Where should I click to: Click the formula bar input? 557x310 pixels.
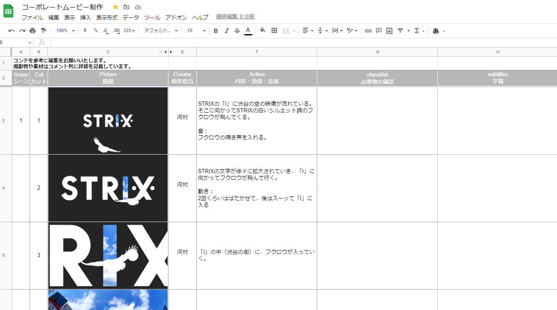pyautogui.click(x=303, y=42)
